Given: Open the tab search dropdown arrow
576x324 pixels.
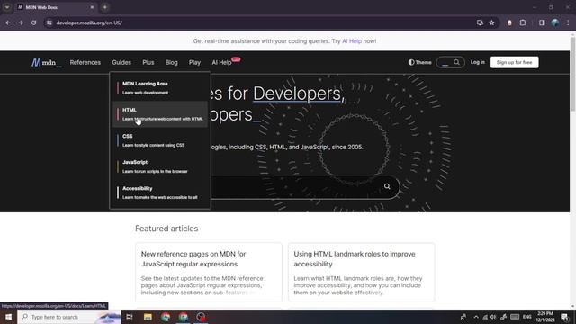Looking at the screenshot, I should (7, 7).
